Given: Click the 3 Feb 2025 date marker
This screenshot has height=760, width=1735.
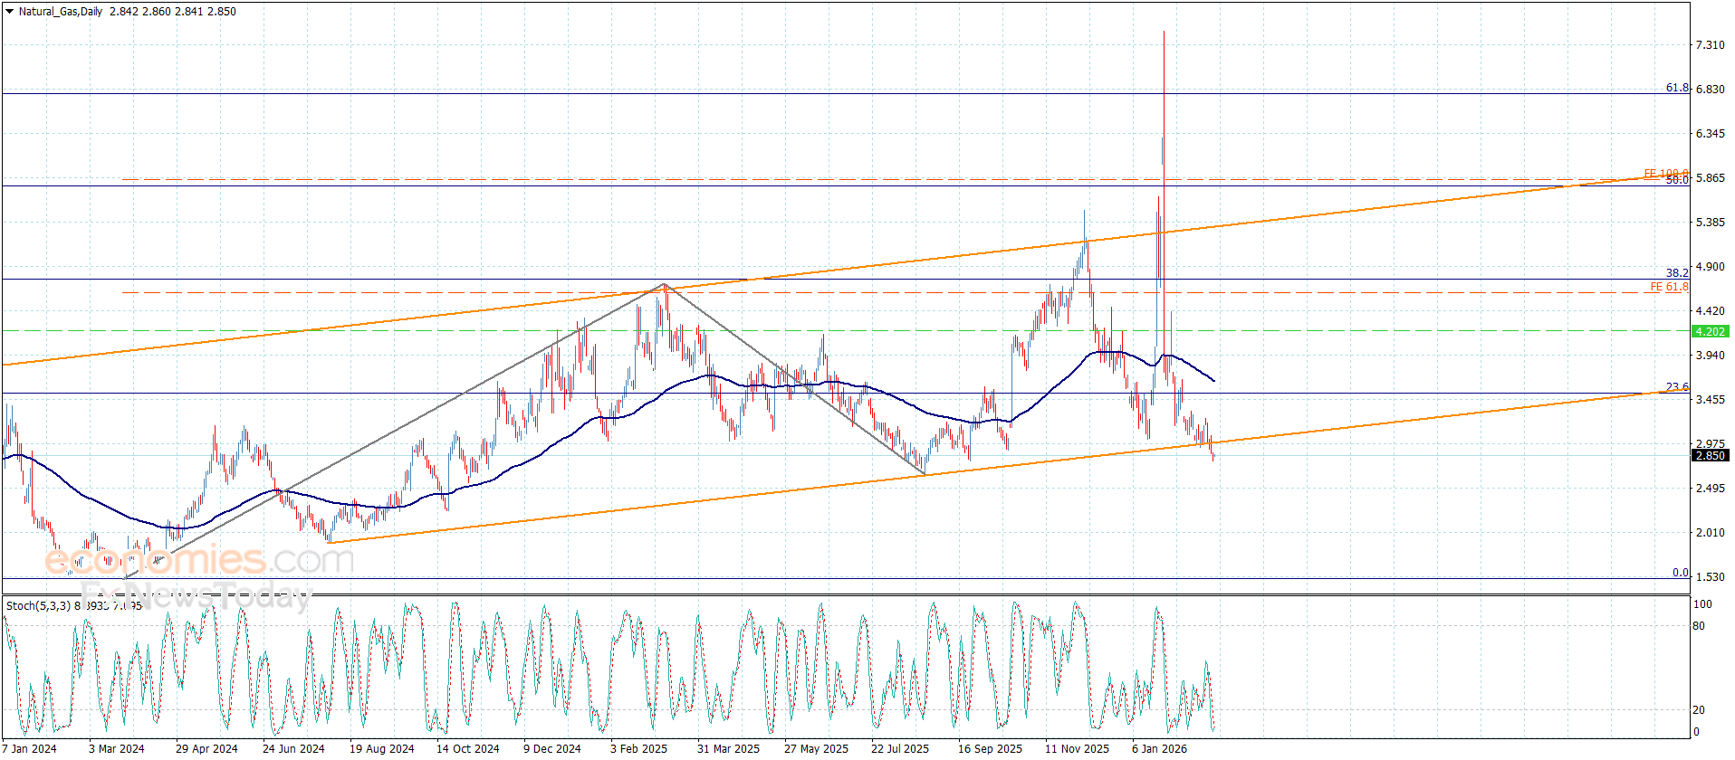Looking at the screenshot, I should [x=638, y=748].
